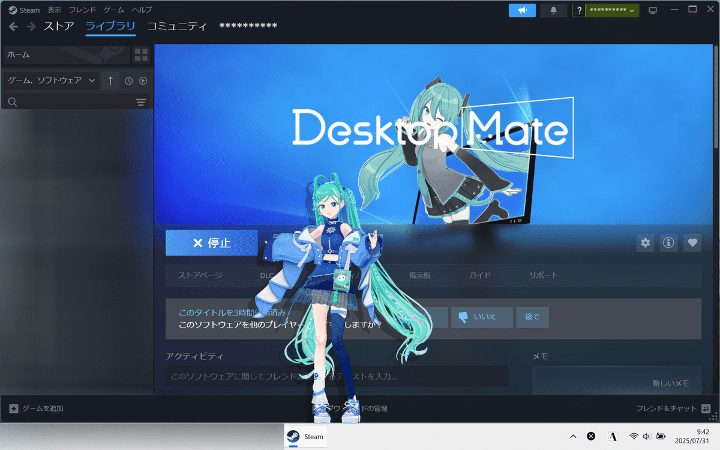Click the Steam logo menu
The height and width of the screenshot is (450, 720).
click(x=25, y=10)
